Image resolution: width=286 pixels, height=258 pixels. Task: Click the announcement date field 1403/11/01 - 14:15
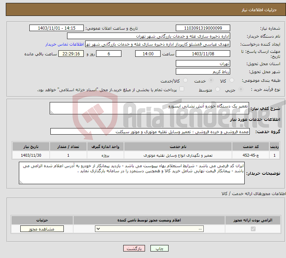click(57, 28)
